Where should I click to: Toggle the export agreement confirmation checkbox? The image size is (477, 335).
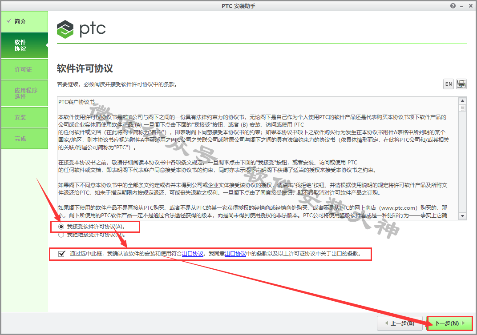point(61,254)
